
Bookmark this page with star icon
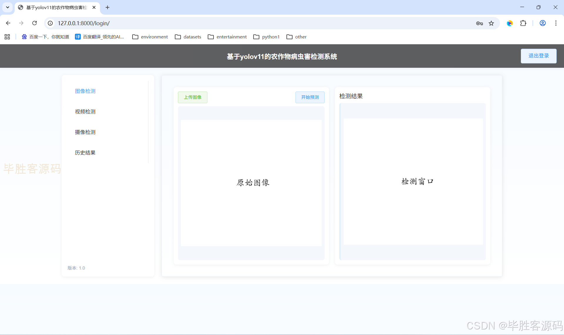click(x=491, y=23)
